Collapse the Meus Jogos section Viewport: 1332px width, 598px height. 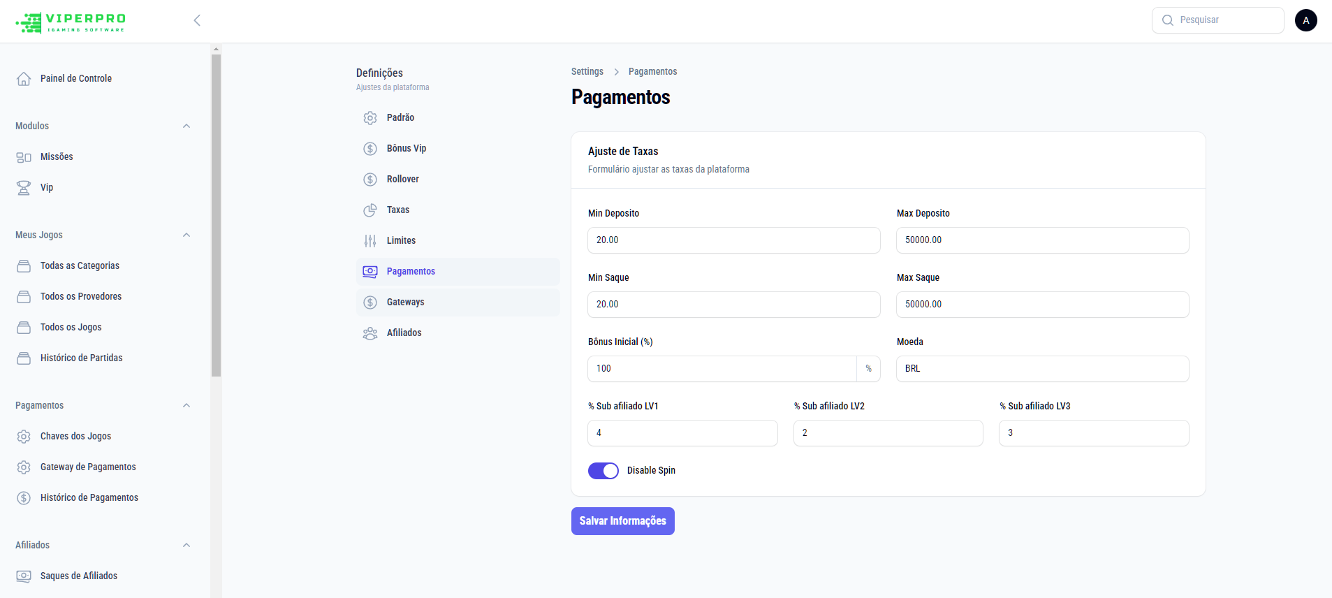186,235
